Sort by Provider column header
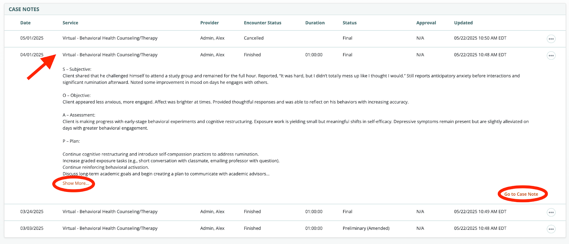The image size is (569, 244). coord(209,23)
